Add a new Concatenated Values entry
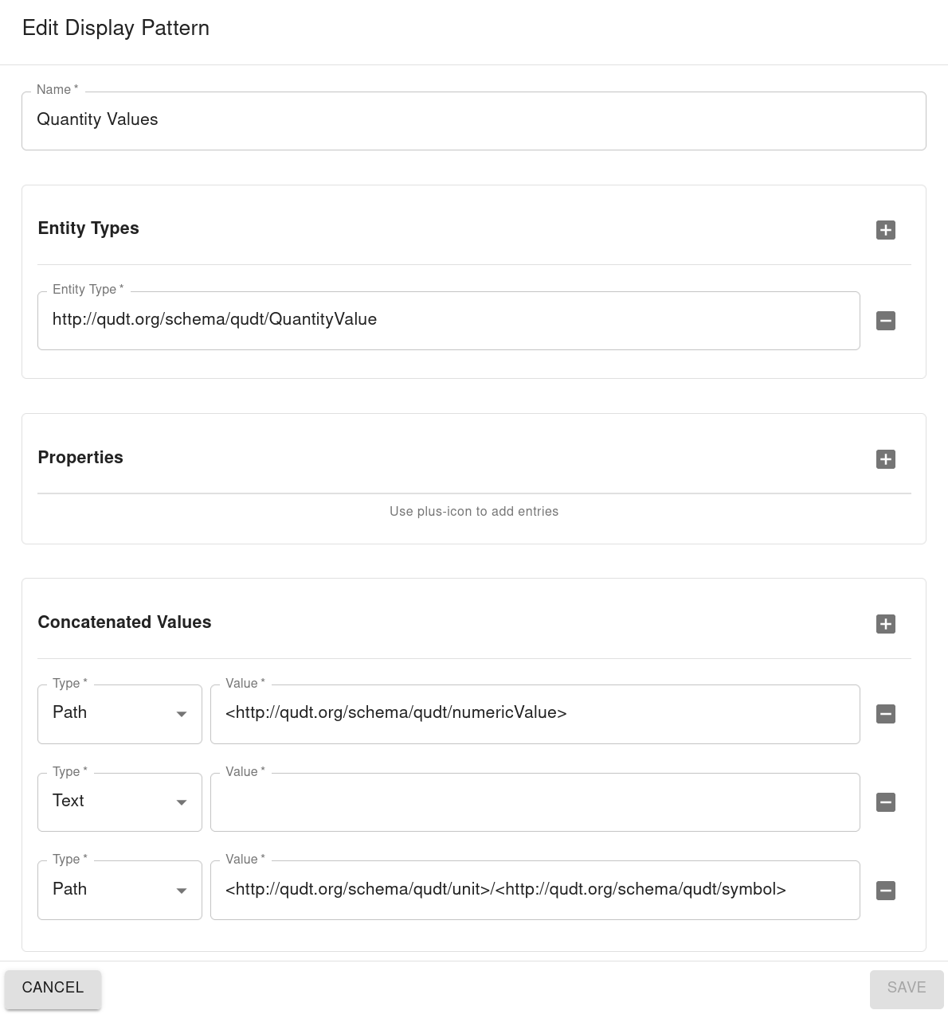The height and width of the screenshot is (1014, 948). point(885,624)
